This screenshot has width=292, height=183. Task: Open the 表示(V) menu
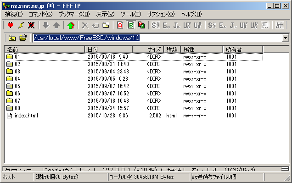pos(105,14)
